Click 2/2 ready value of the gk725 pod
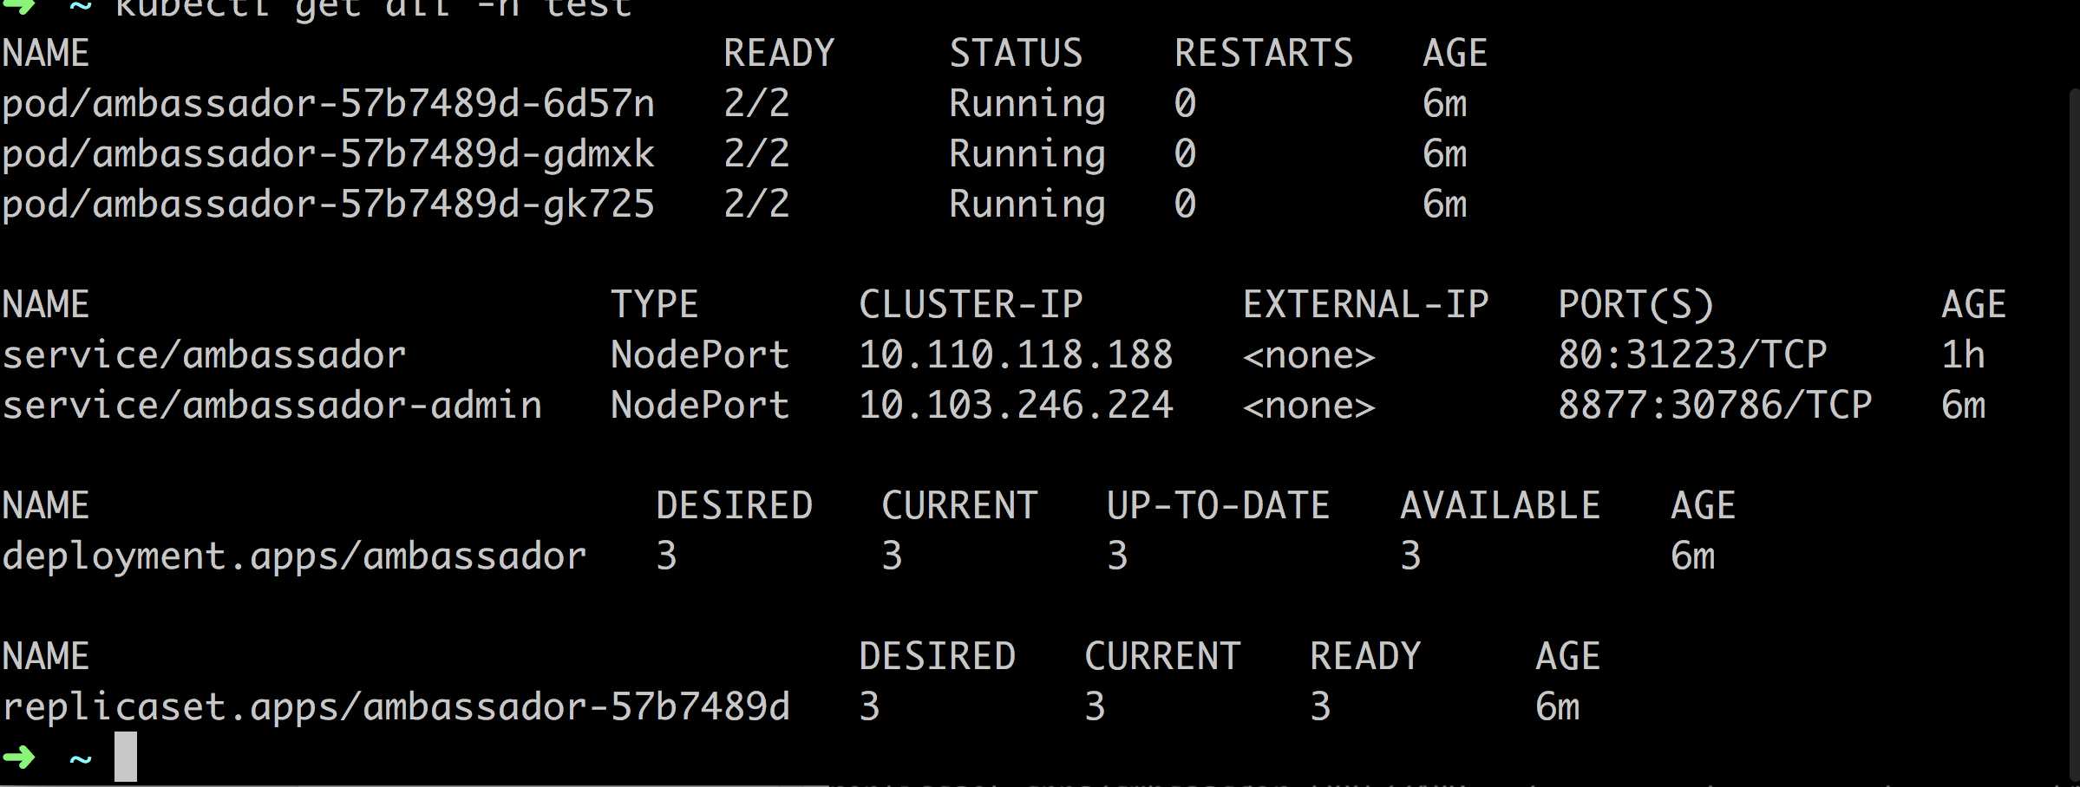 (756, 205)
